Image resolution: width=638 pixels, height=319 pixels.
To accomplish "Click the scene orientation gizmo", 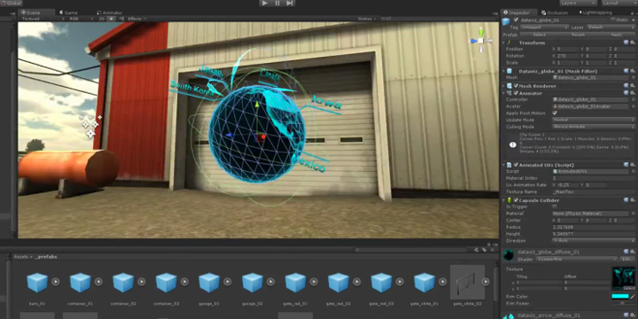I will pos(480,40).
